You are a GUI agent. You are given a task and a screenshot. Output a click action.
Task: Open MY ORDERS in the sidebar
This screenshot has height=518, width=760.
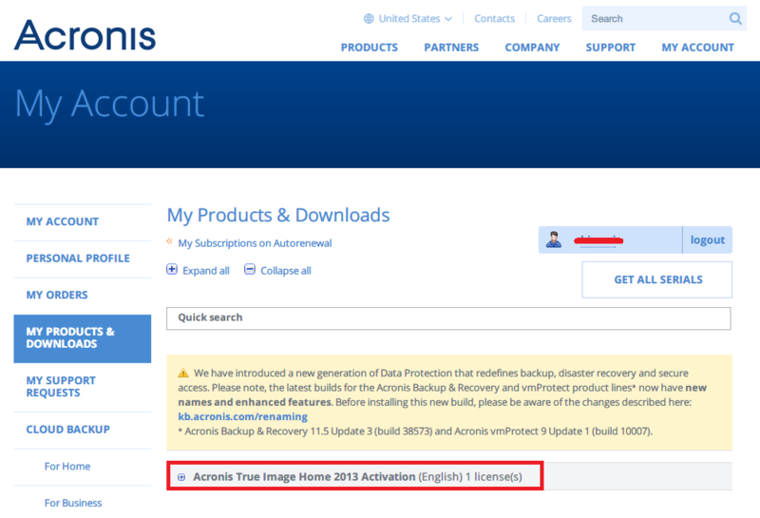click(83, 295)
